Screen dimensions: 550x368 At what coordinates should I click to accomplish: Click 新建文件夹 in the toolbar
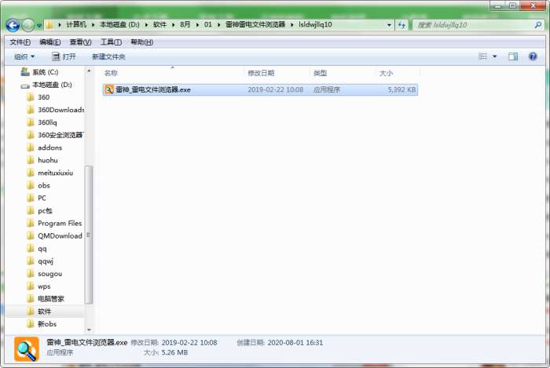click(108, 56)
